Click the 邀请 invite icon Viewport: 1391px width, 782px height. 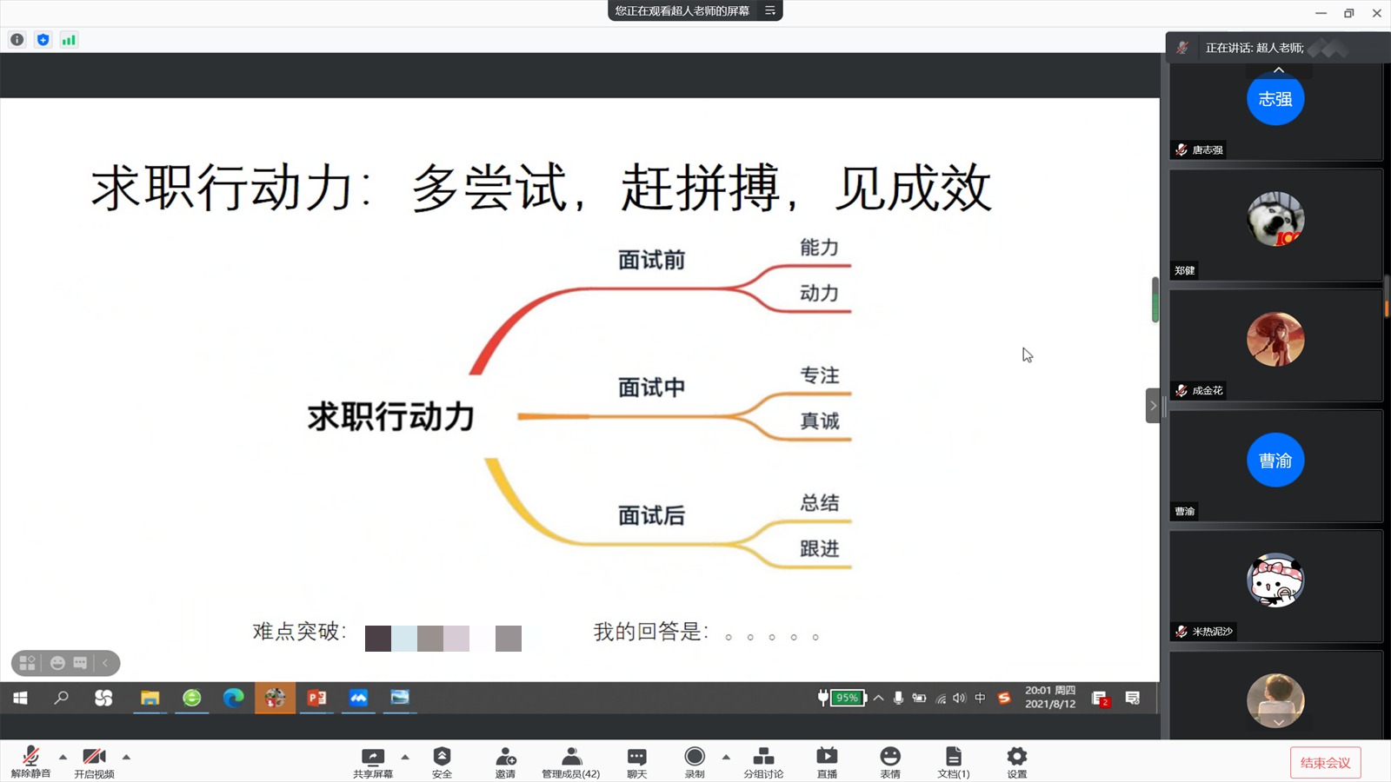point(505,760)
